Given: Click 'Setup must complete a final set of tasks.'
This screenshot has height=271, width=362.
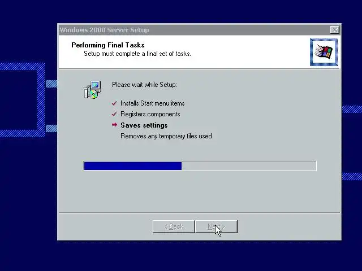Looking at the screenshot, I should point(137,54).
